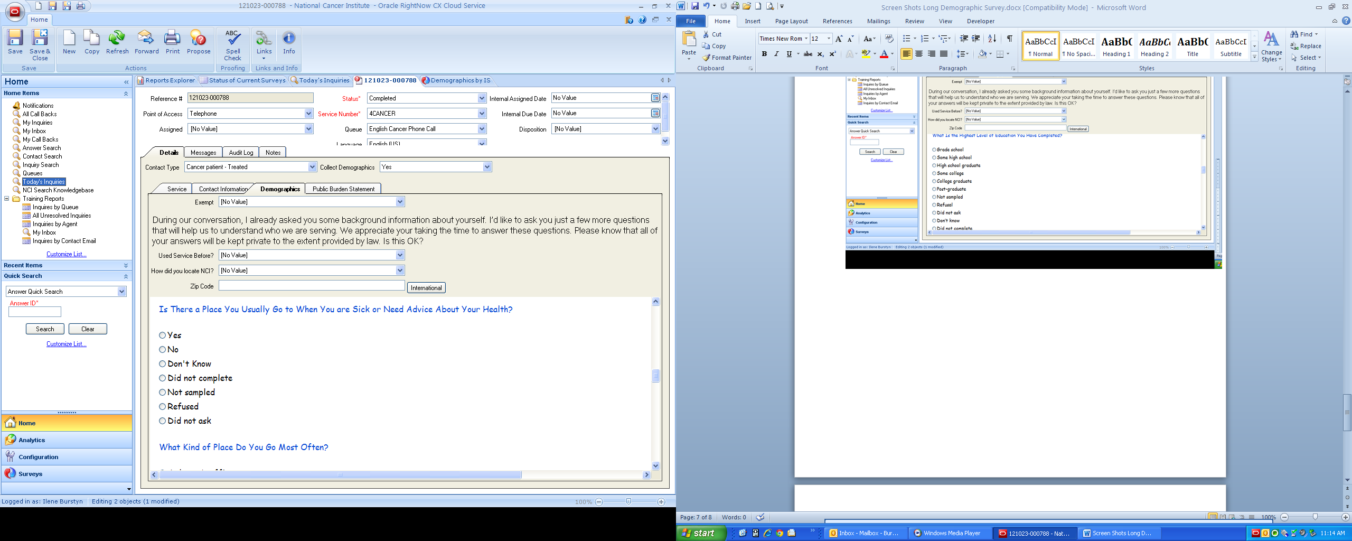Screen dimensions: 1352x541
Task: Click the Info icon
Action: (289, 42)
